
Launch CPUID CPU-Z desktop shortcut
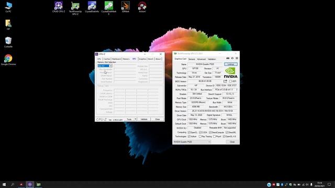point(58,7)
